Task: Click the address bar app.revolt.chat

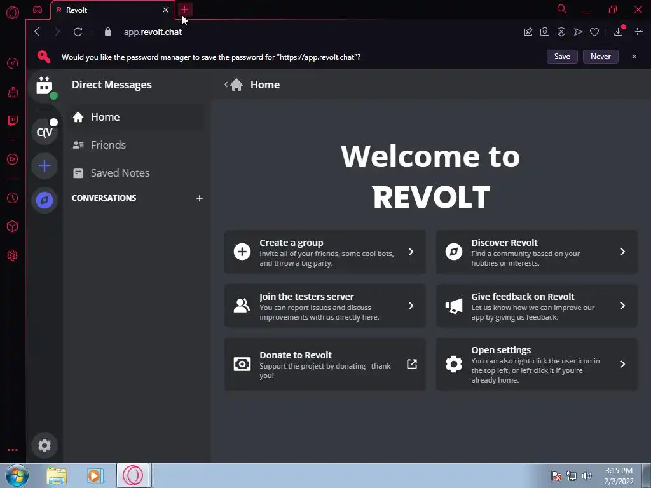Action: (153, 32)
